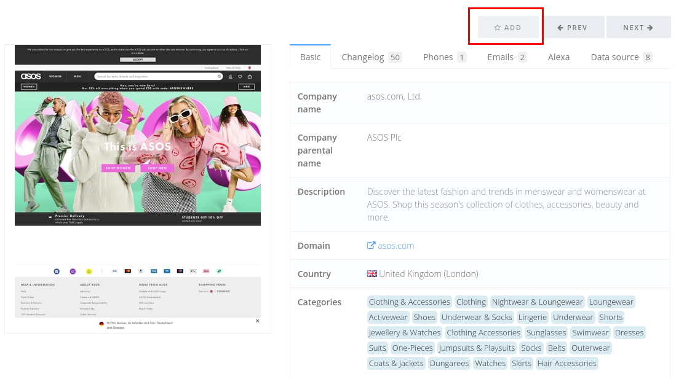Click the Activewear category tag

click(388, 318)
